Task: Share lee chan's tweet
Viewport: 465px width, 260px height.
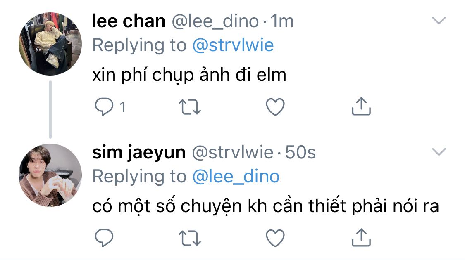Action: point(361,106)
